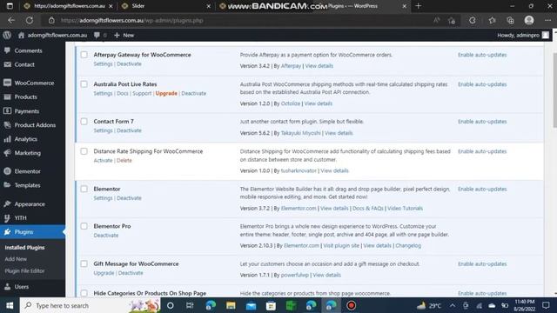Click the Bandicam record icon on taskbar
The width and height of the screenshot is (557, 313).
352,305
